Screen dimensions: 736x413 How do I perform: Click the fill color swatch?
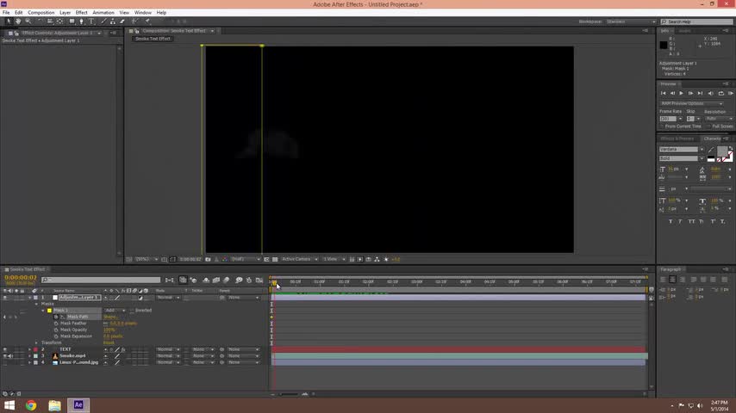click(x=722, y=151)
